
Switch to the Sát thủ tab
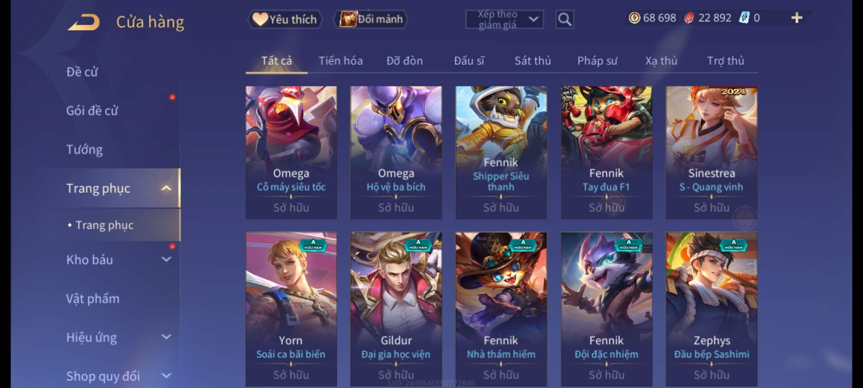click(x=533, y=61)
